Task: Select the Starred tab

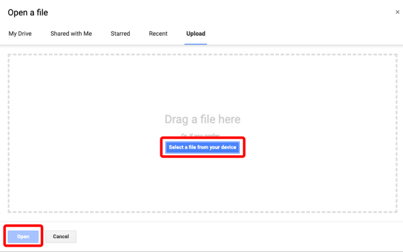Action: tap(120, 33)
